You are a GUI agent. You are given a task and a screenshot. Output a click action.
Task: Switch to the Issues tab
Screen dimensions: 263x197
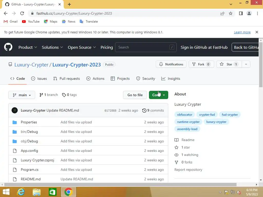coord(39,78)
